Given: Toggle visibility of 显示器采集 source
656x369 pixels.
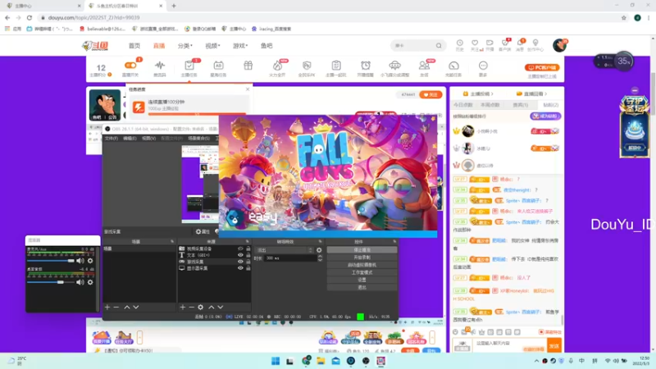Looking at the screenshot, I should click(240, 268).
